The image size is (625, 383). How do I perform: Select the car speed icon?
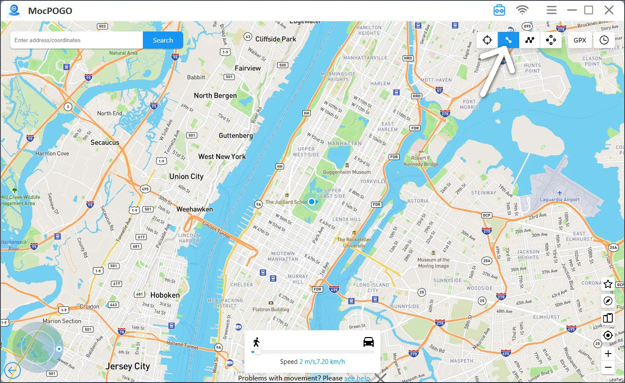pyautogui.click(x=369, y=342)
